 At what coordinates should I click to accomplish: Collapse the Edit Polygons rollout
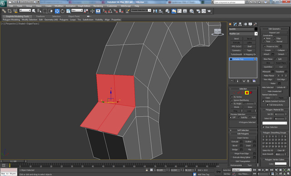click(243, 134)
